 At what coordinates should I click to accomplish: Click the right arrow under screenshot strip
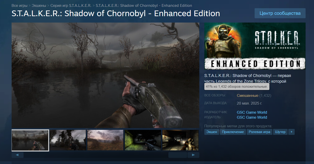click(x=193, y=155)
